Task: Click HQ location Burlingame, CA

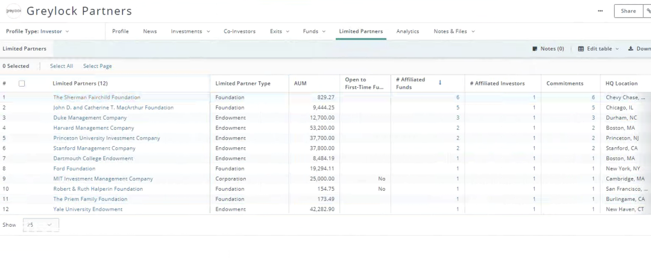Action: (x=625, y=199)
